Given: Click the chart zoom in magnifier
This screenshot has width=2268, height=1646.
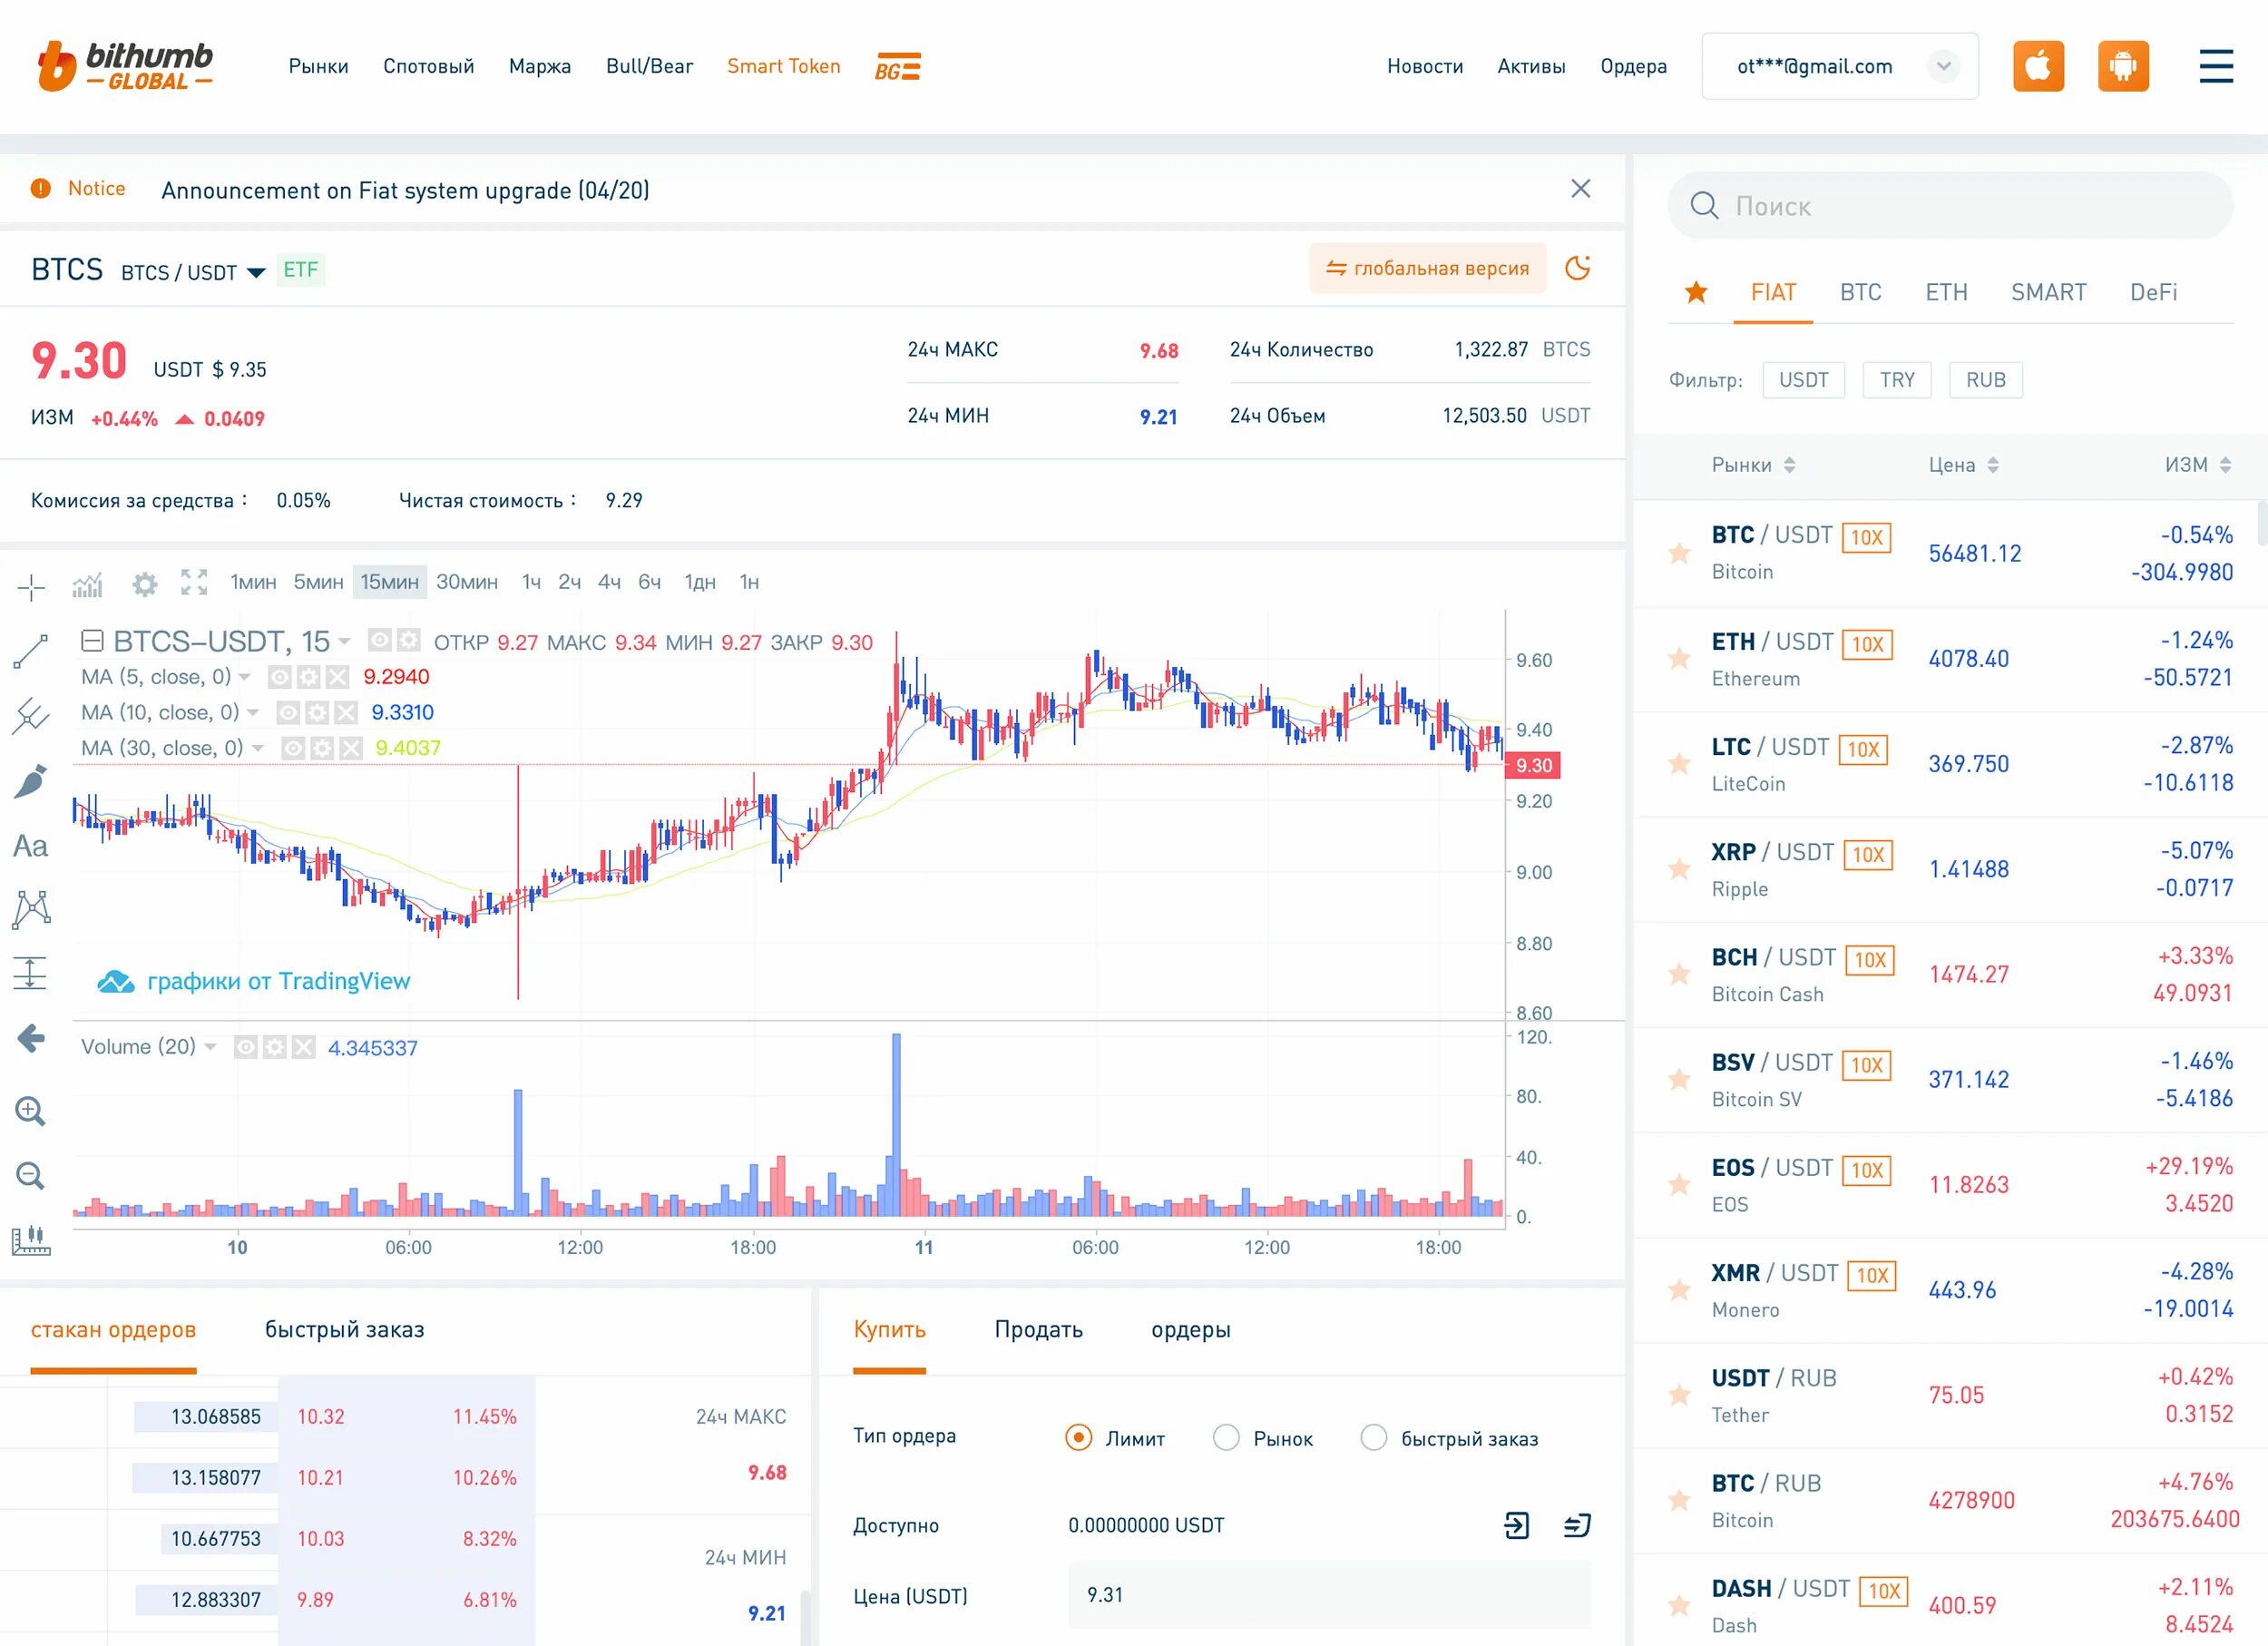Looking at the screenshot, I should [x=30, y=1111].
